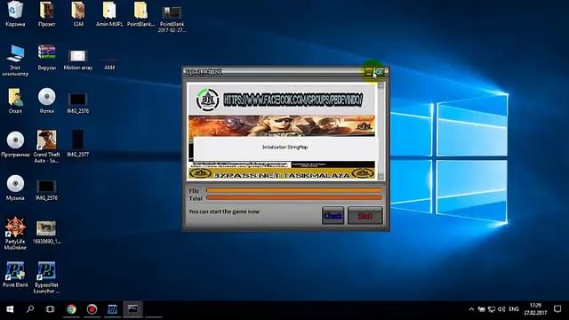
Task: Click the Total progress bar
Action: click(294, 197)
